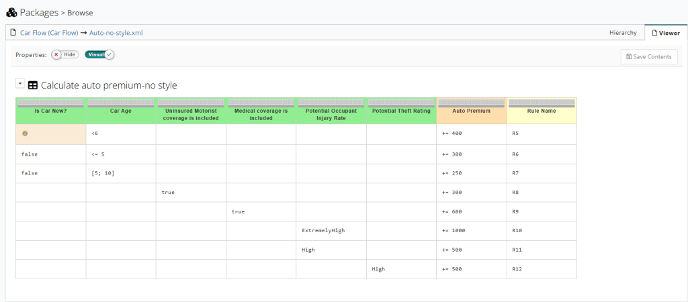Viewport: 688px width, 302px height.
Task: Click the += 500 cell in R11 row
Action: click(x=472, y=250)
